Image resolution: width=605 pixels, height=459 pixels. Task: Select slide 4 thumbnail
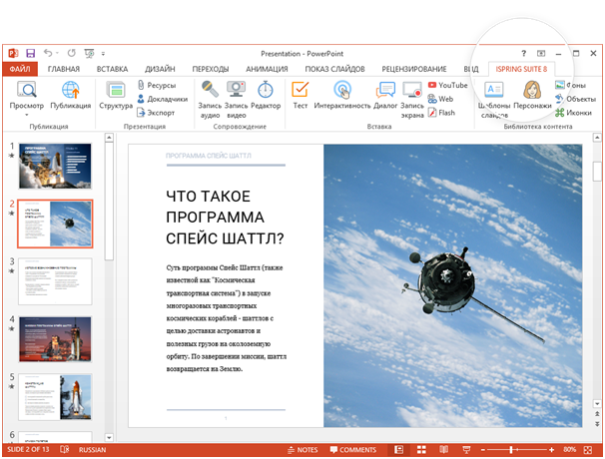pyautogui.click(x=55, y=339)
